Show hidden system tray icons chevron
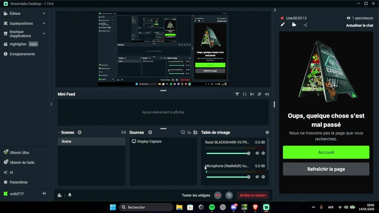Viewport: 379px width, 213px height. click(x=313, y=207)
